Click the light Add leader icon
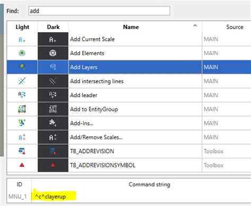The image size is (251, 206). pos(22,95)
